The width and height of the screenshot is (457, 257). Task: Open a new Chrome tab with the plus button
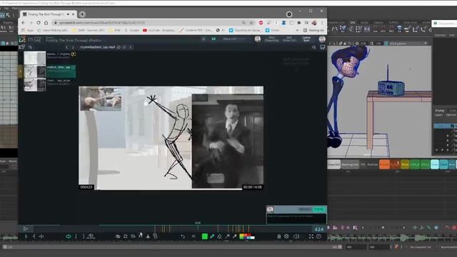[x=82, y=14]
